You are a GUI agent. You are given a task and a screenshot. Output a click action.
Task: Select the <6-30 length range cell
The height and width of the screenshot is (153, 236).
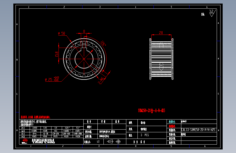pos(45,134)
